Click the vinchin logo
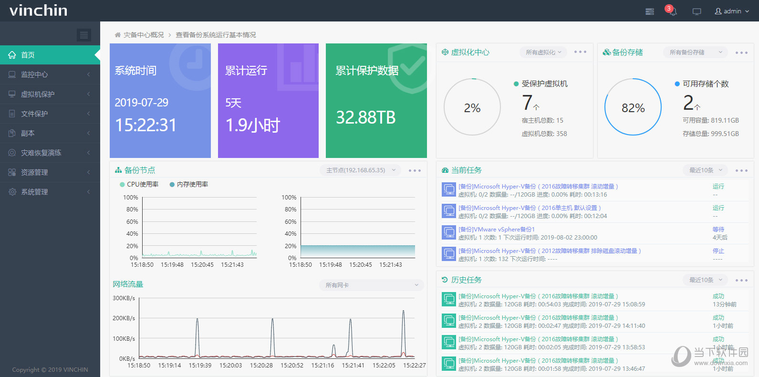Screen dimensions: 759x377 (38, 10)
